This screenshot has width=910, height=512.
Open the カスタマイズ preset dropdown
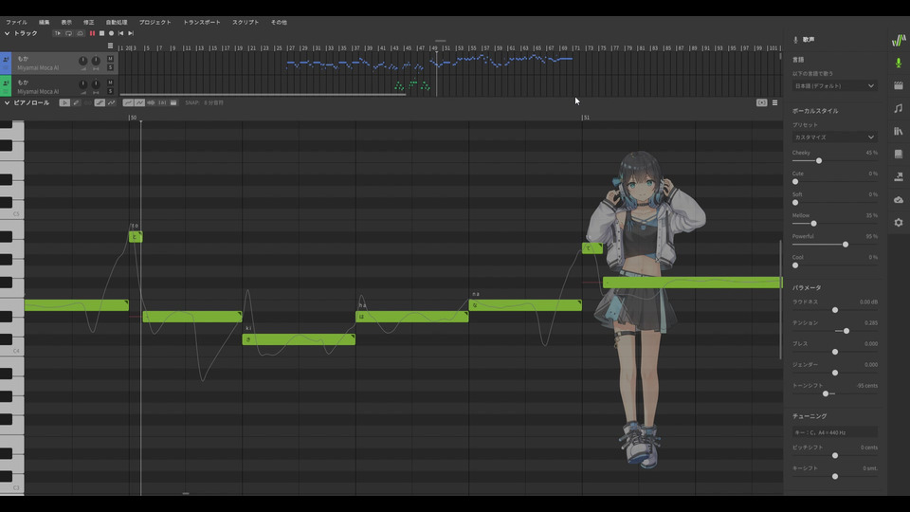834,137
